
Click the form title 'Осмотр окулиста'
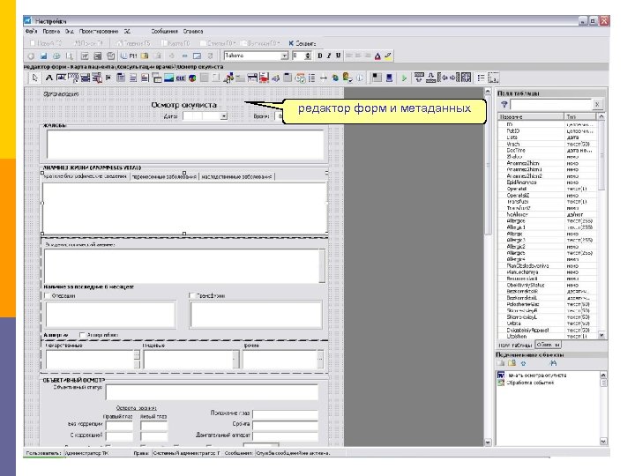[x=183, y=105]
